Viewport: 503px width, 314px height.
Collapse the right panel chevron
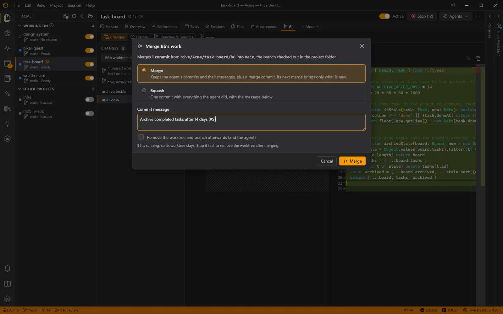[490, 16]
